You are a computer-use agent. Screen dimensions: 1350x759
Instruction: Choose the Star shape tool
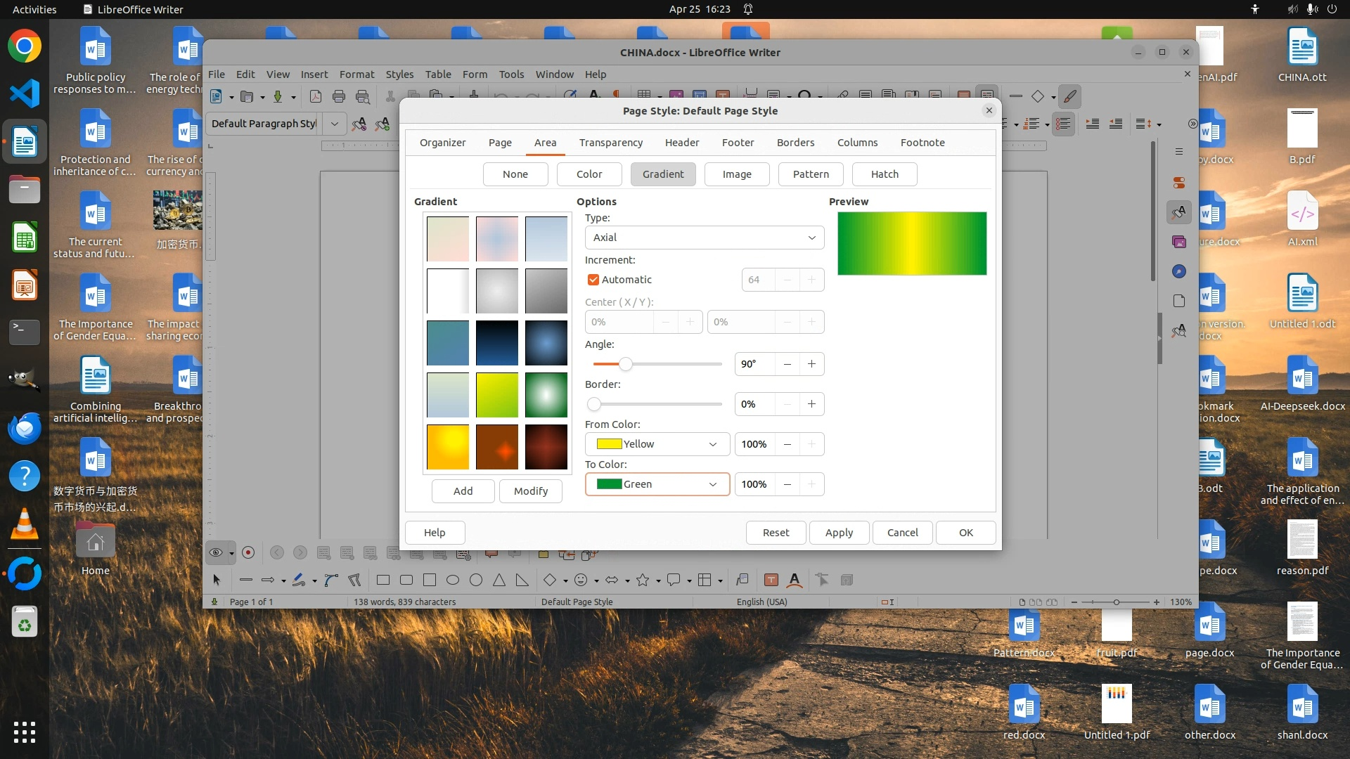[642, 580]
